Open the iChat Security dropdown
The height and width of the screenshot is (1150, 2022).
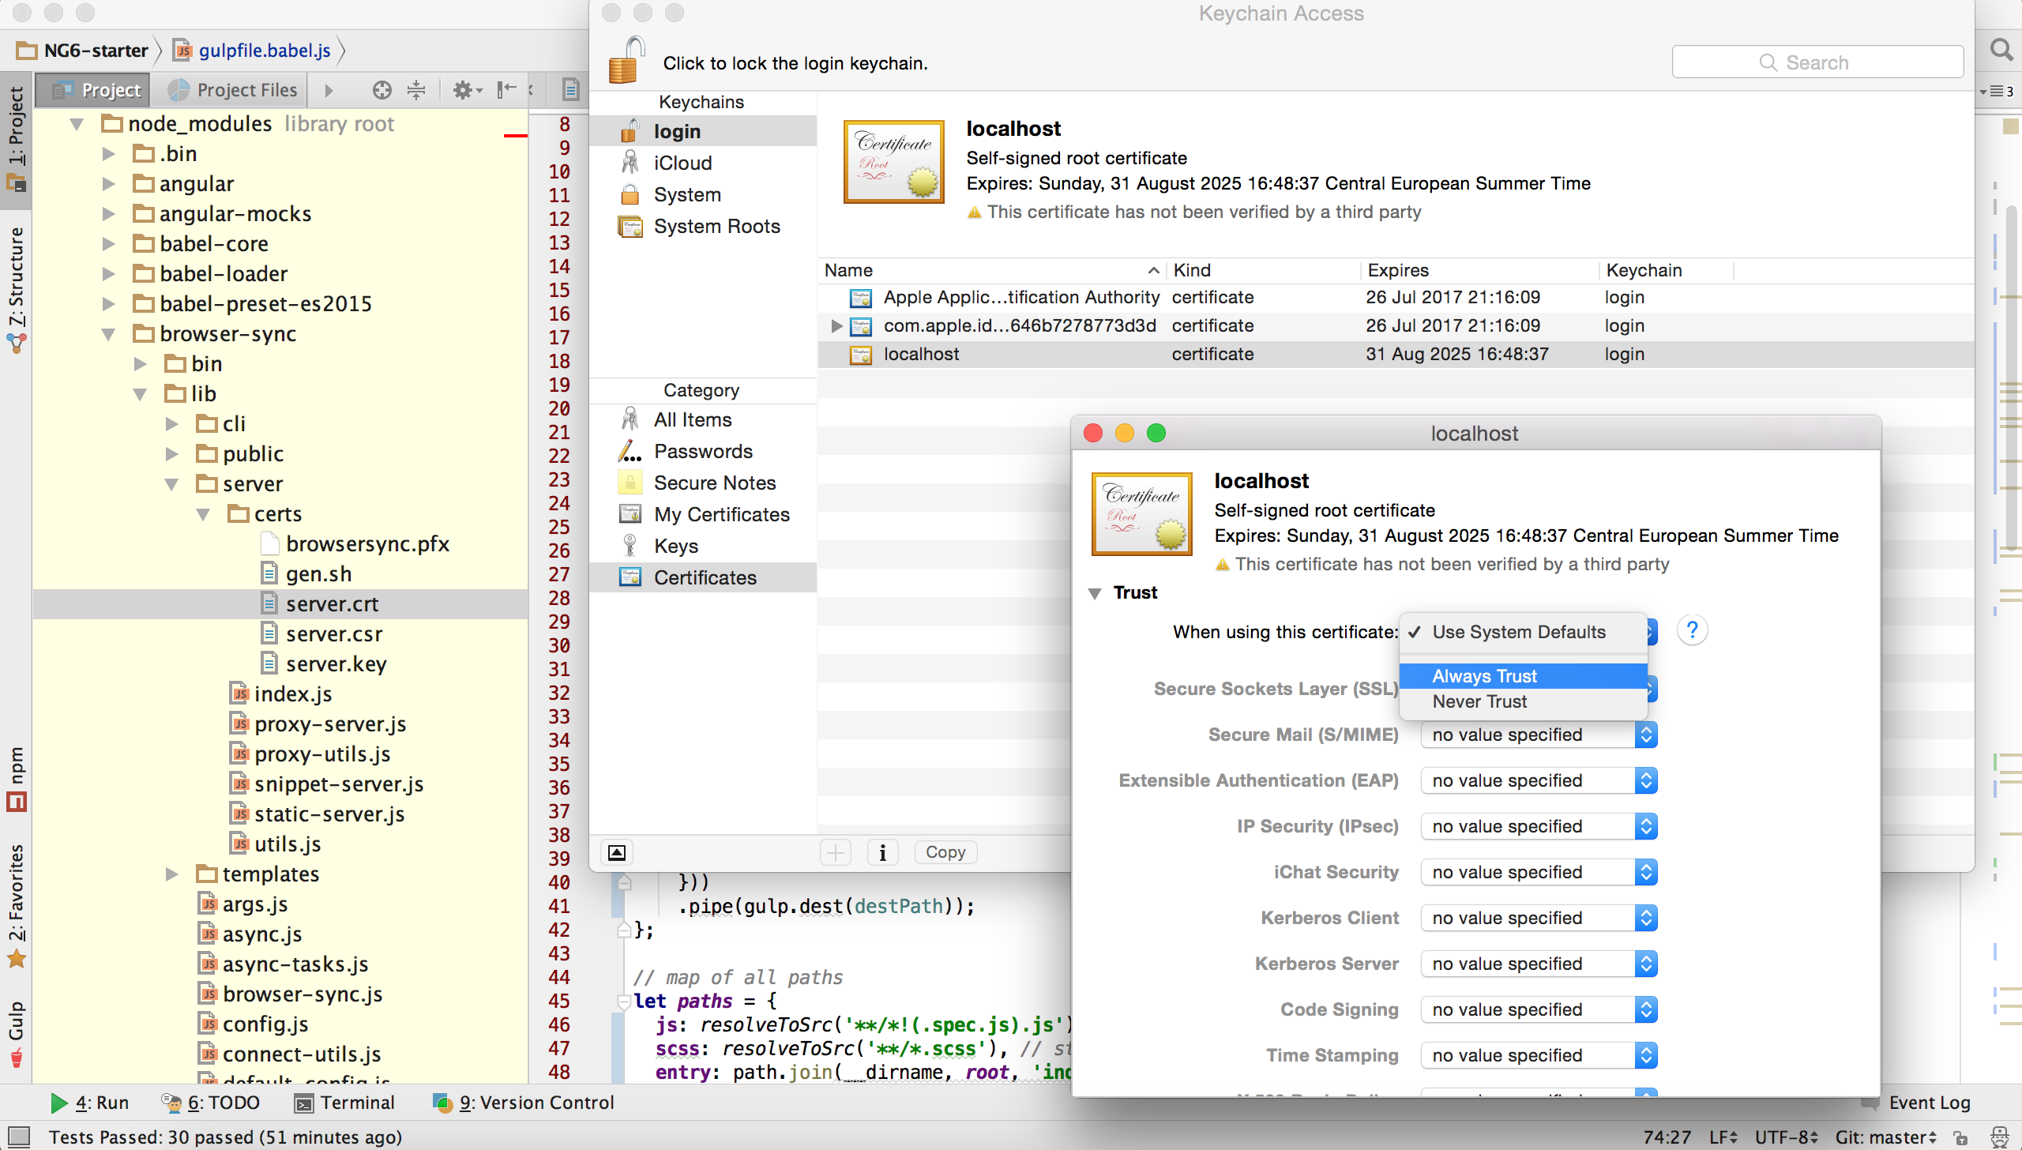click(1539, 872)
